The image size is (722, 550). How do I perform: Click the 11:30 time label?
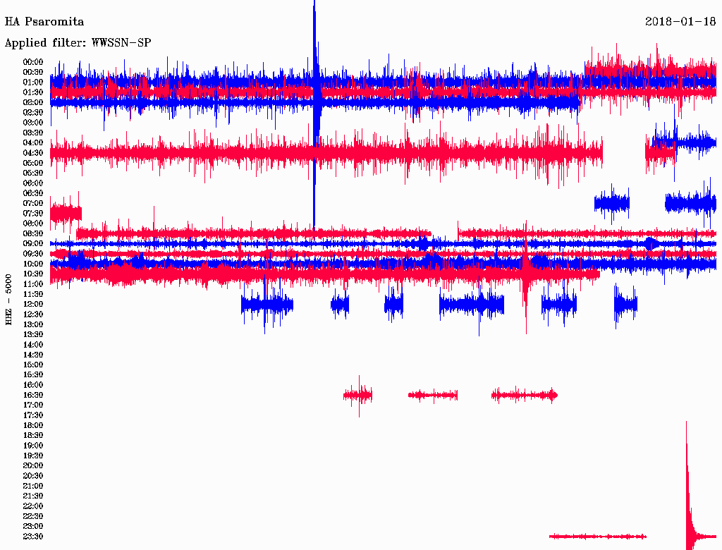33,294
